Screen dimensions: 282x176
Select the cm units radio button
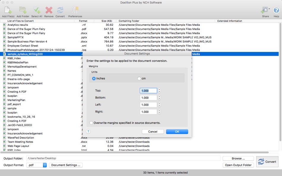[x=139, y=78]
